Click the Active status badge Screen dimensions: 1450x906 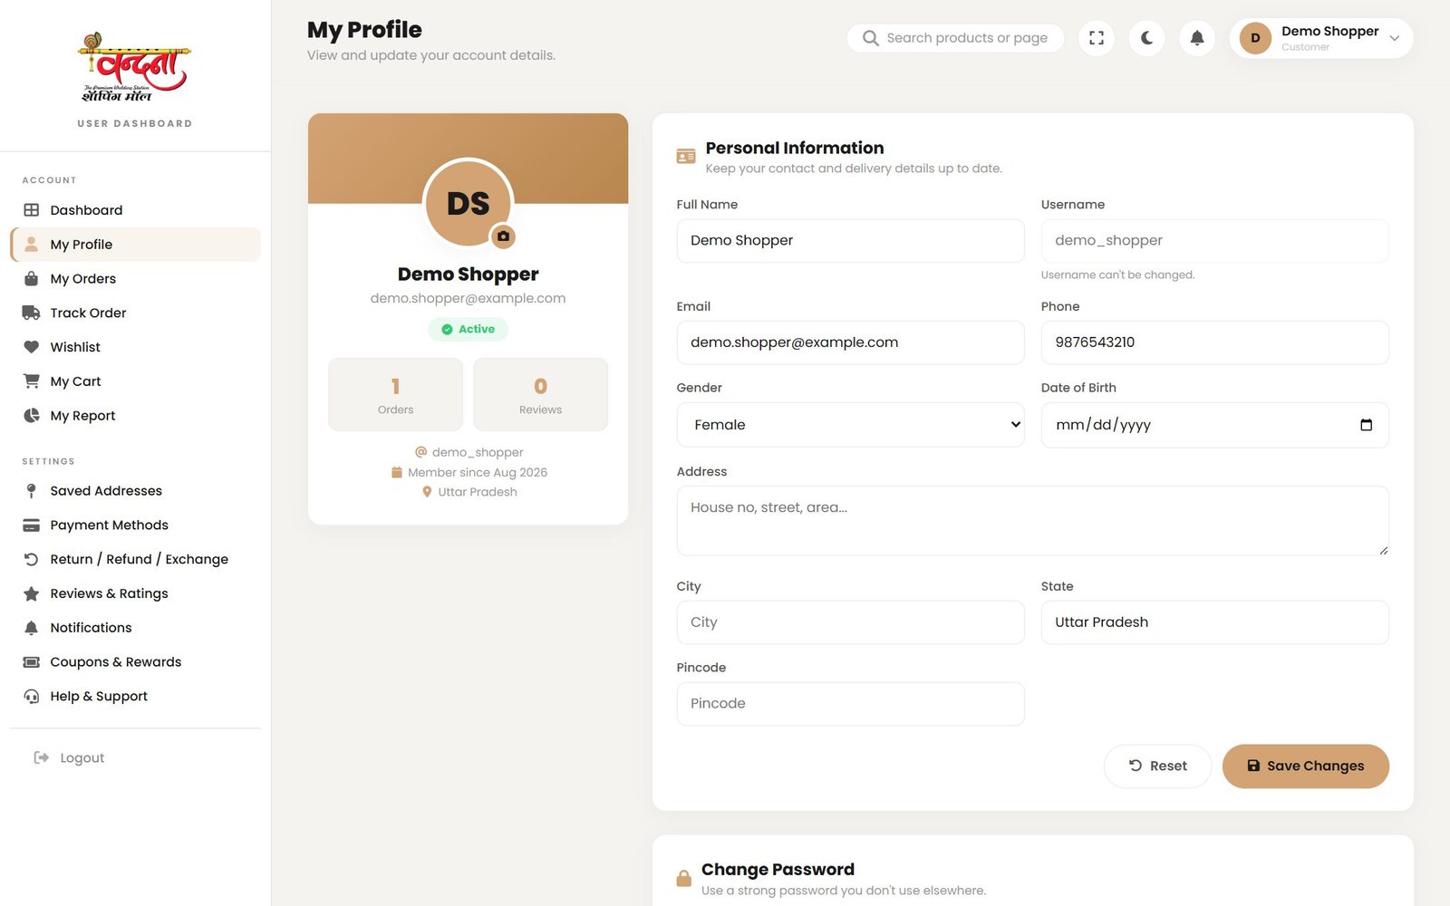(x=468, y=330)
